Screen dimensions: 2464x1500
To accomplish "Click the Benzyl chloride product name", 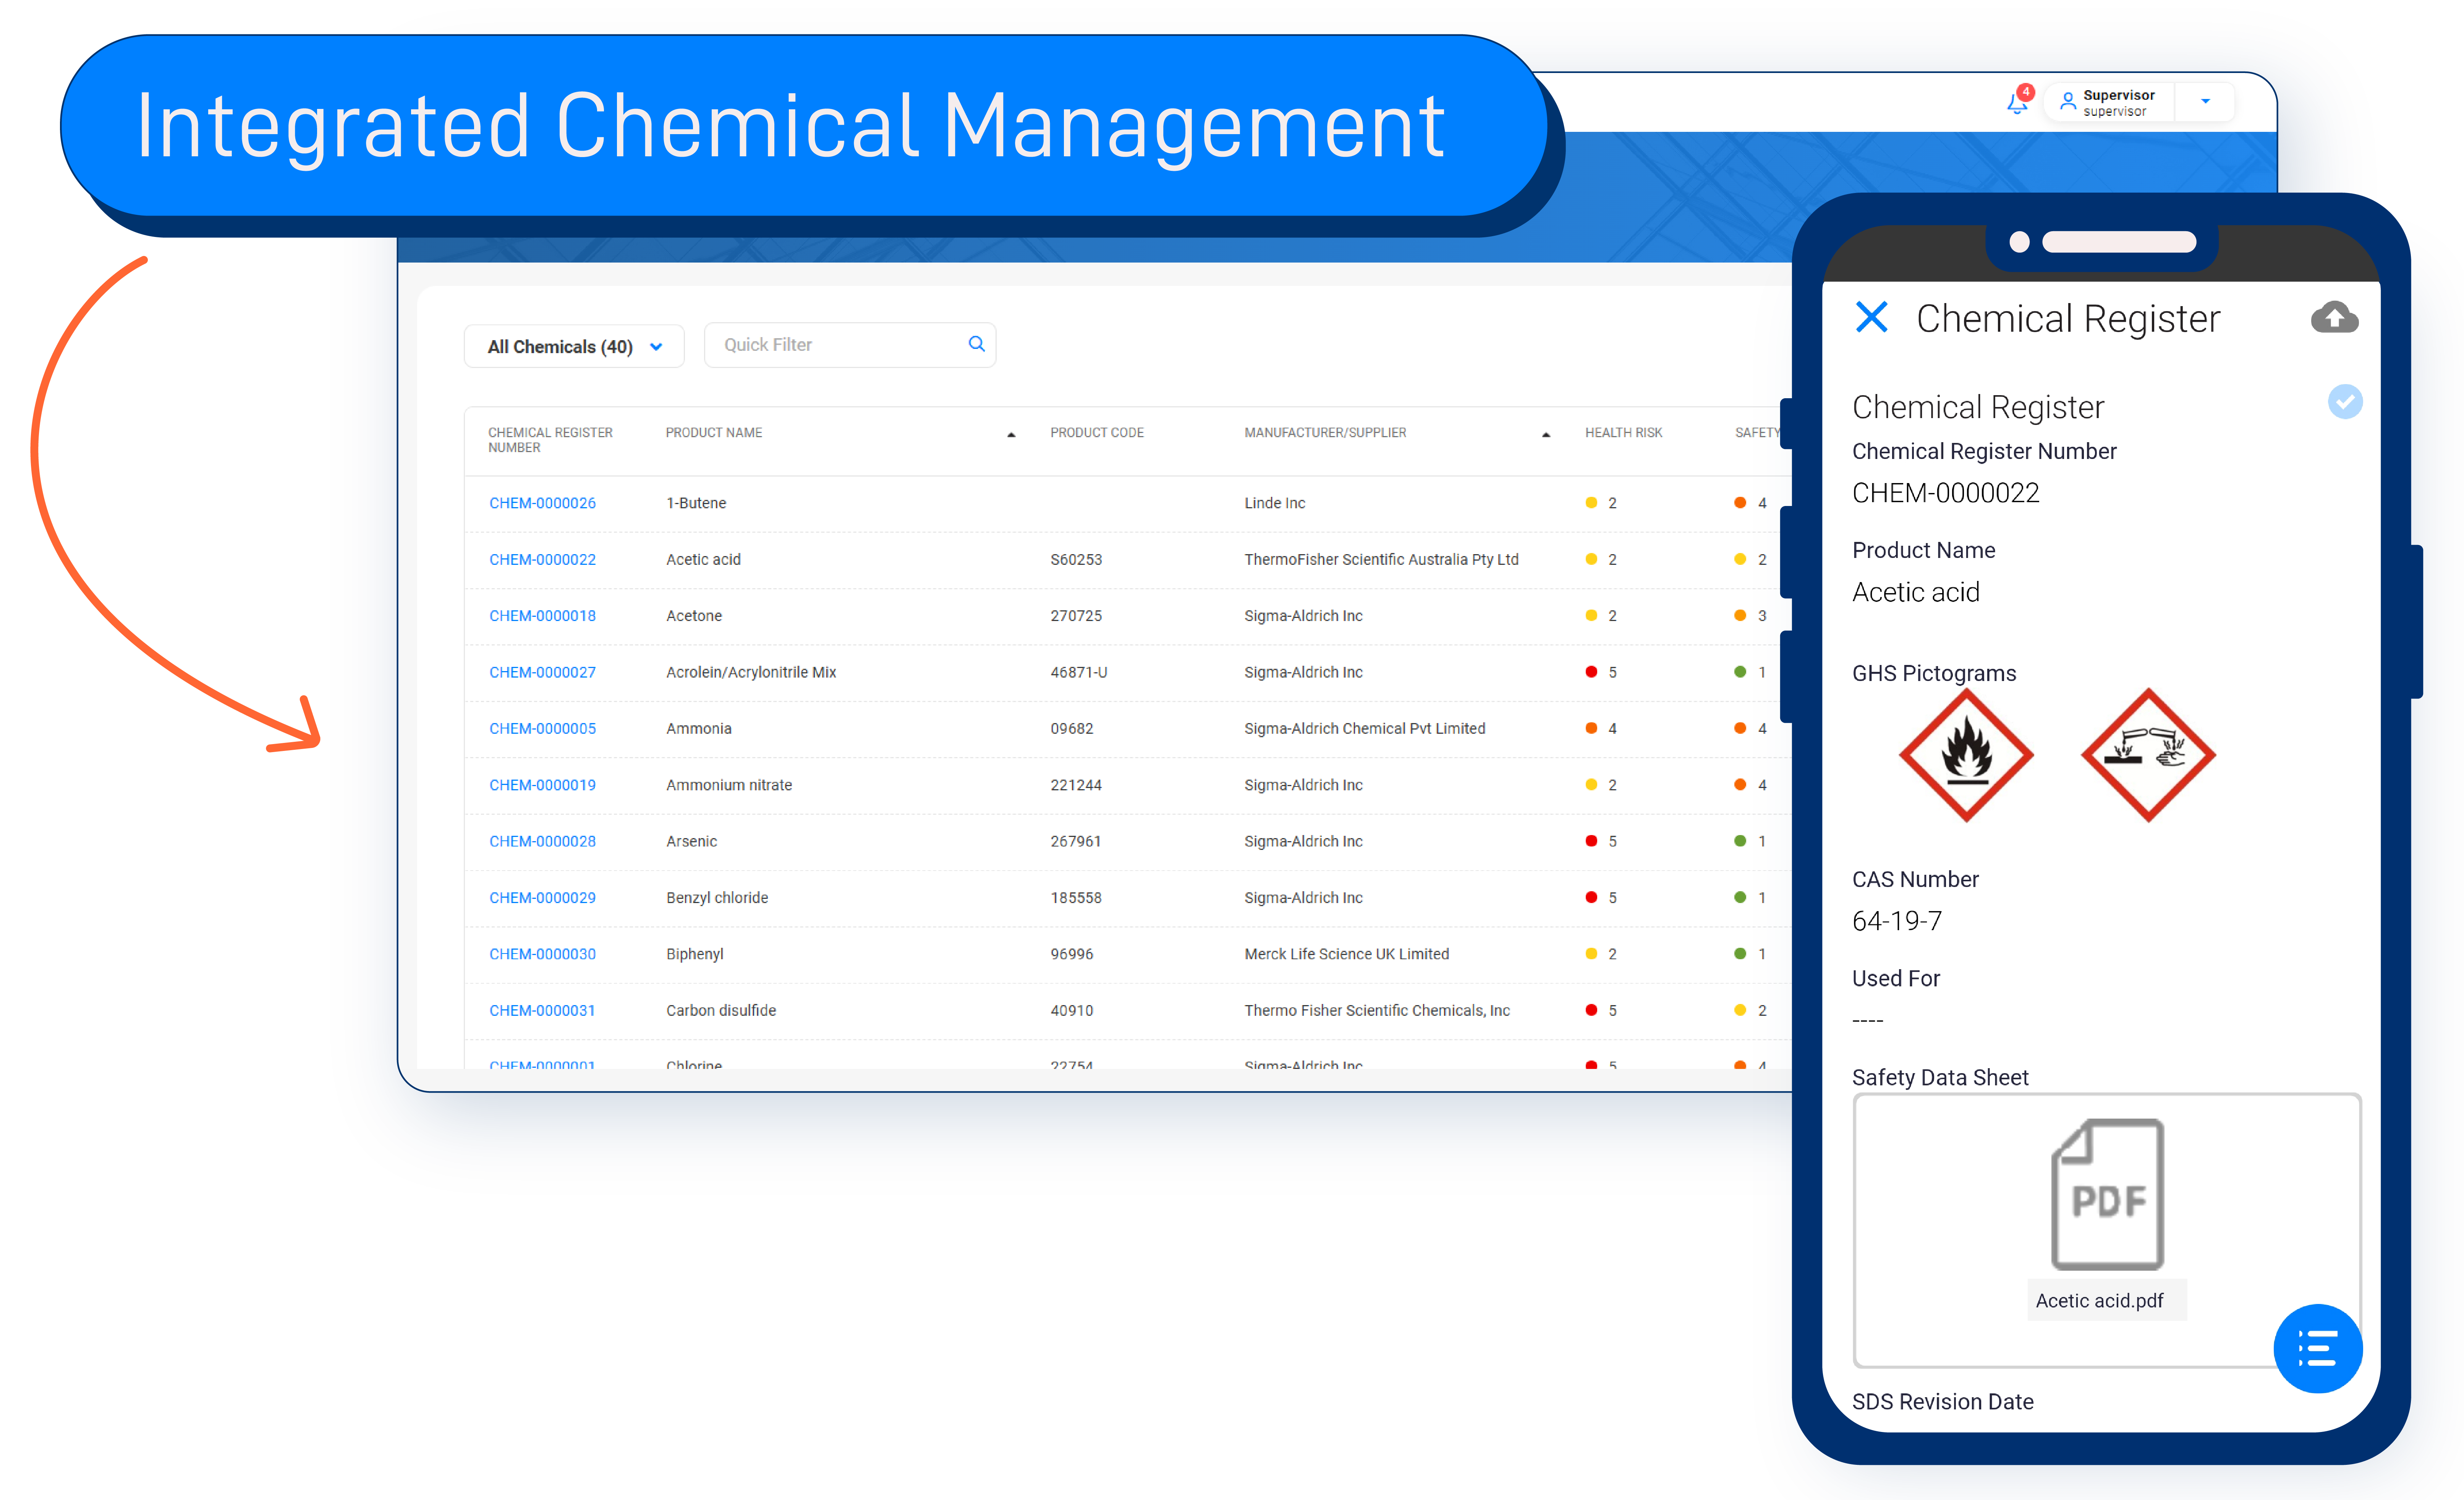I will (717, 898).
